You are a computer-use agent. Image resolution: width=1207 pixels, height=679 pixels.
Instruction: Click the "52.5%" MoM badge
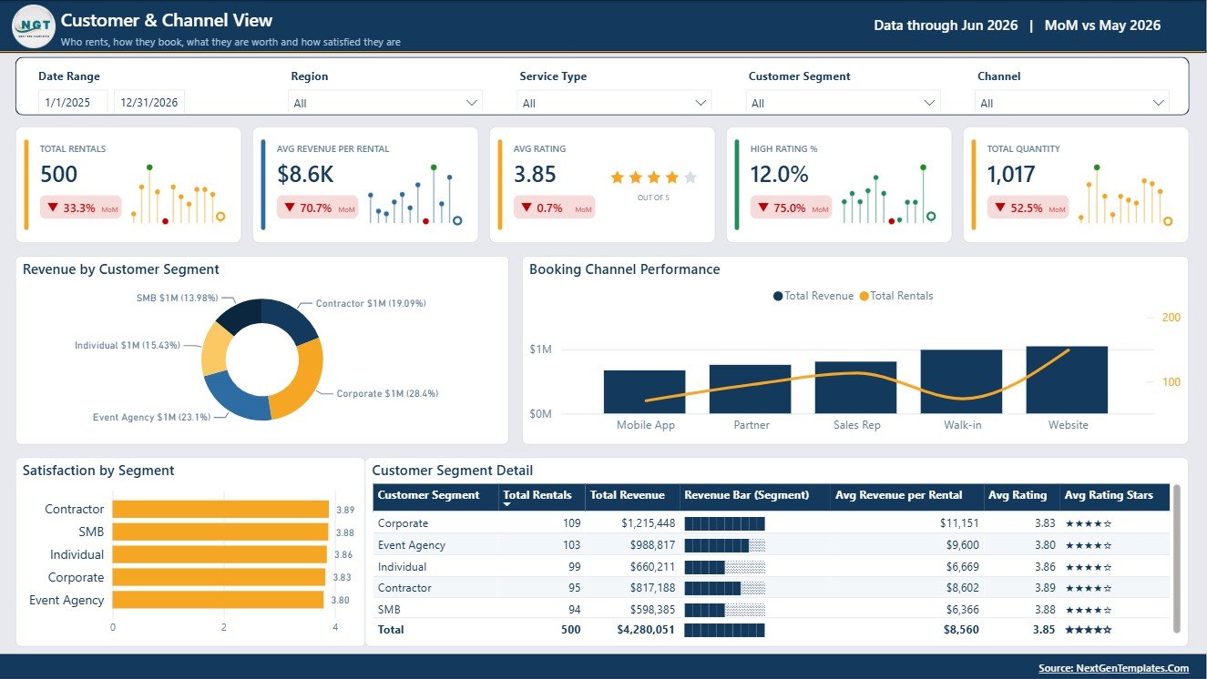[x=1028, y=208]
